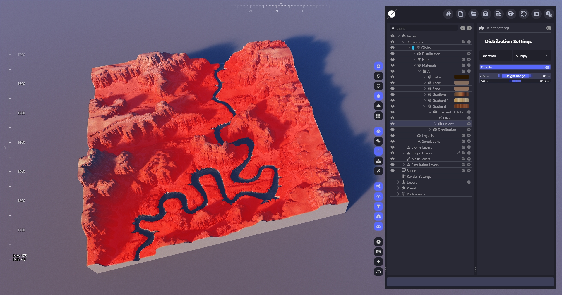The image size is (562, 295).
Task: Open a project with the folder icon
Action: point(473,14)
